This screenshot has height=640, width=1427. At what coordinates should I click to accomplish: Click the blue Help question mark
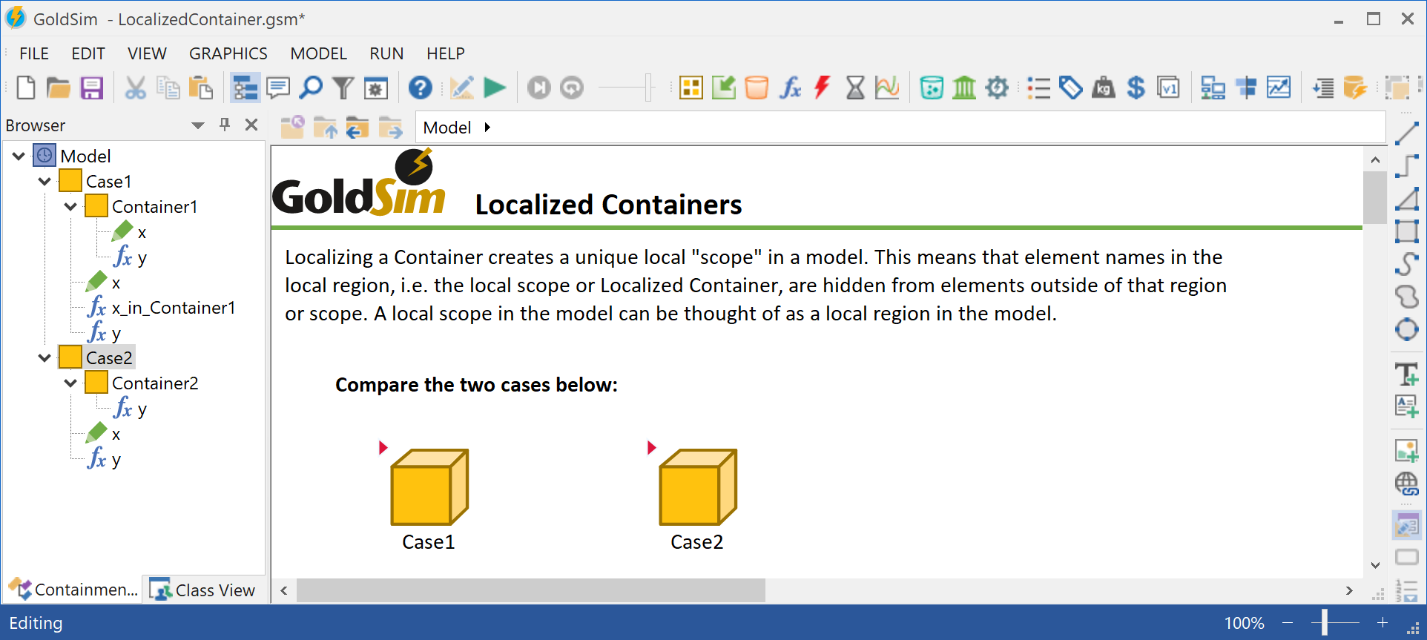(421, 88)
